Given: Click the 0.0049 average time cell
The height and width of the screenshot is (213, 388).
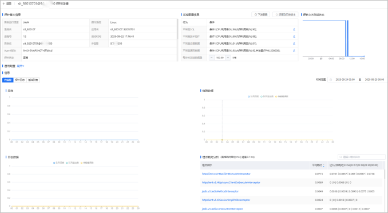Looking at the screenshot, I should point(319,191).
